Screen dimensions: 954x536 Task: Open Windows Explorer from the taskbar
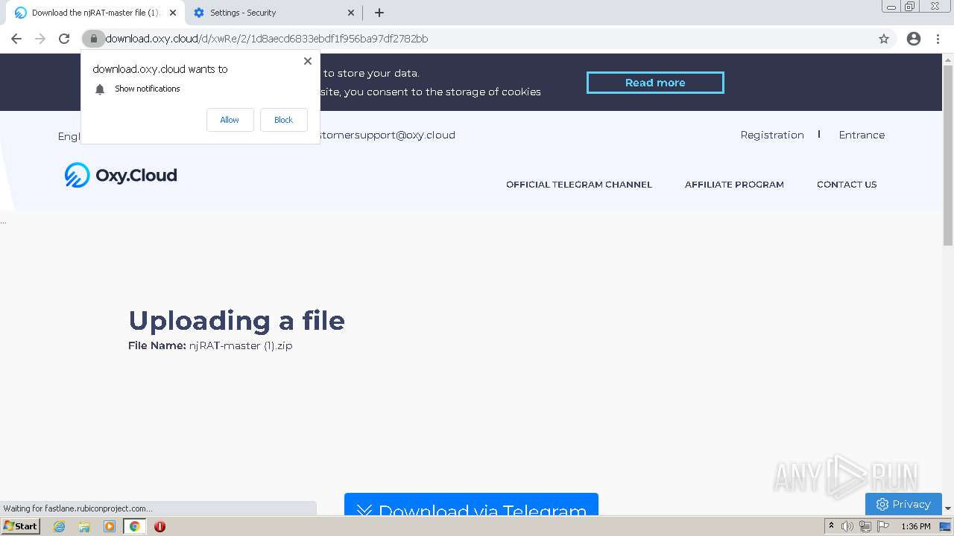[x=84, y=526]
